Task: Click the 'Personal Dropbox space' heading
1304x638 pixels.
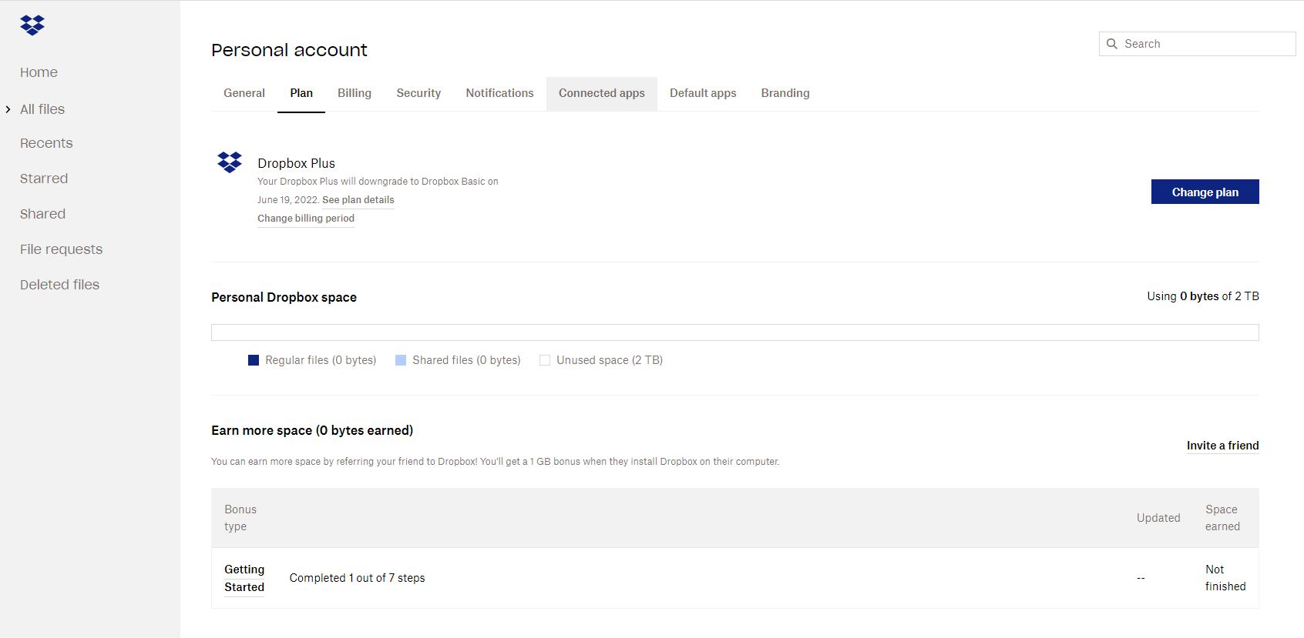Action: [284, 297]
